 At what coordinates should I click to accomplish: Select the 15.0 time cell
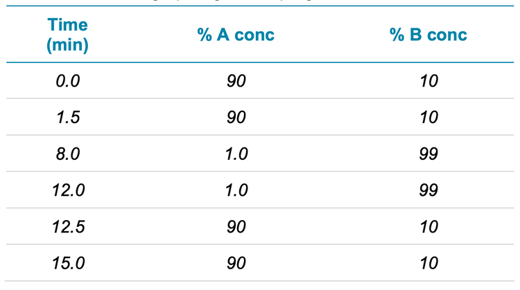click(x=68, y=262)
